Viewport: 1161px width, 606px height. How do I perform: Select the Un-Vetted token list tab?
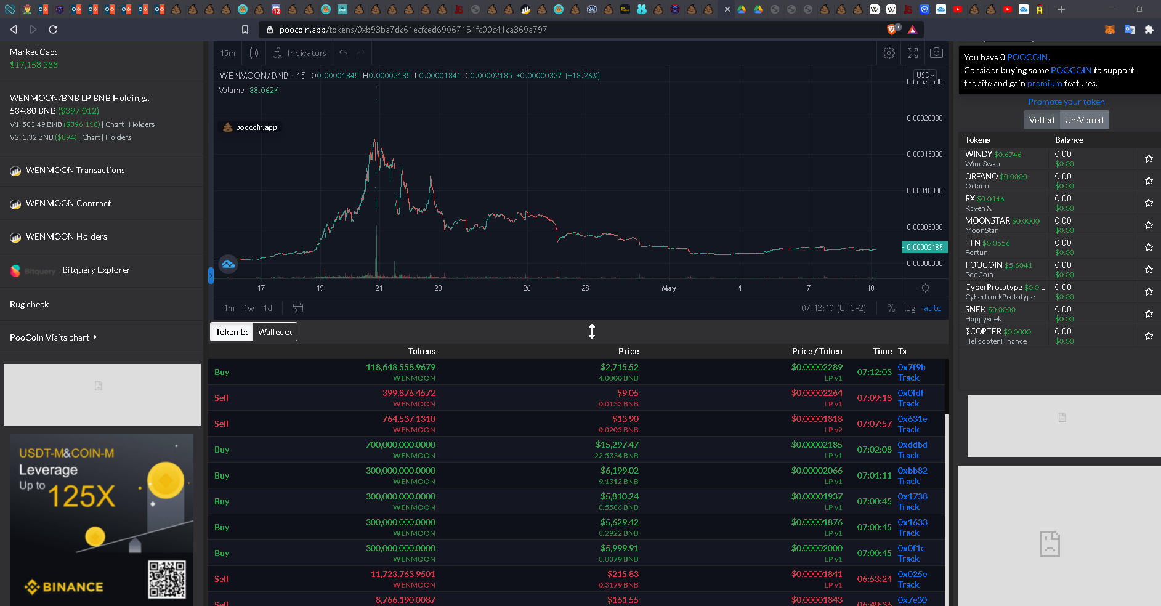pos(1084,120)
